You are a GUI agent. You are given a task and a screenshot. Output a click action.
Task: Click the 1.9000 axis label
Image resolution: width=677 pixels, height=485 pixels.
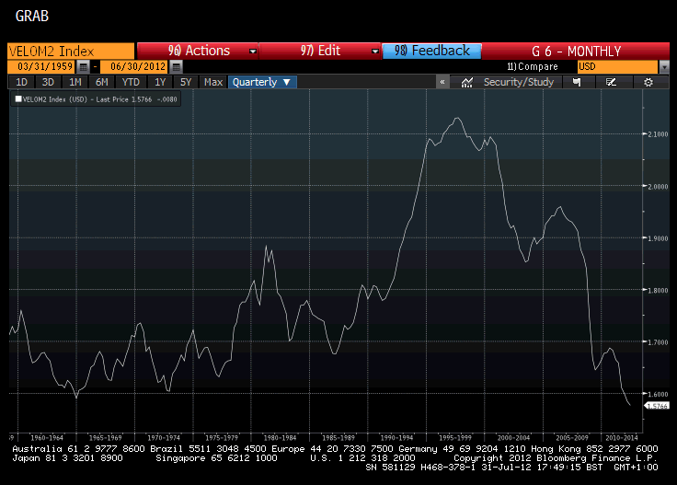[658, 238]
